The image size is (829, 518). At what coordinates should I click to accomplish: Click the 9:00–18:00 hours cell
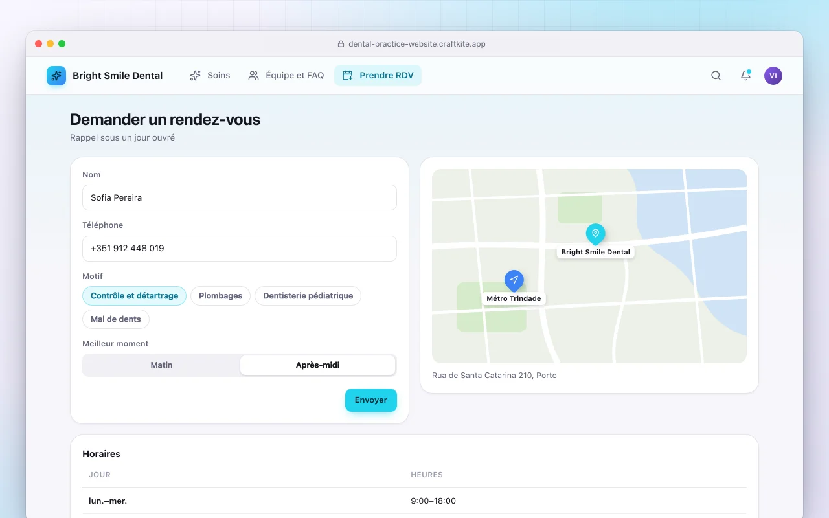coord(433,501)
